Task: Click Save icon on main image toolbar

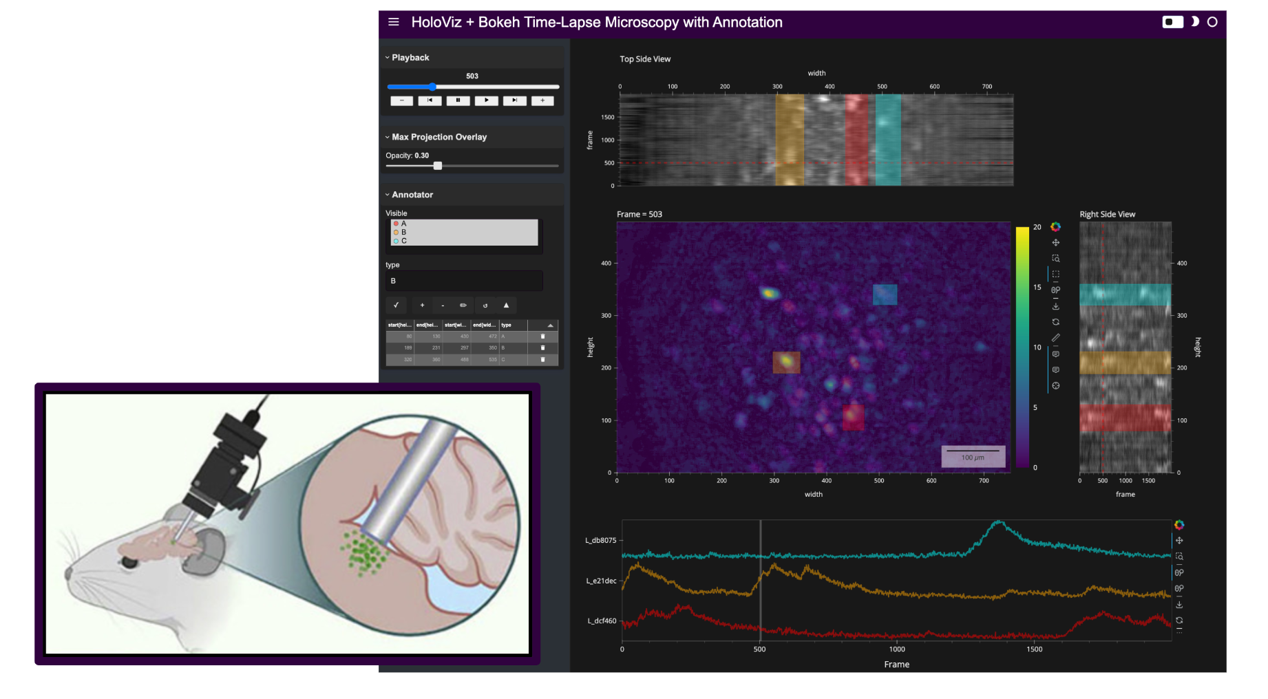Action: (x=1055, y=306)
